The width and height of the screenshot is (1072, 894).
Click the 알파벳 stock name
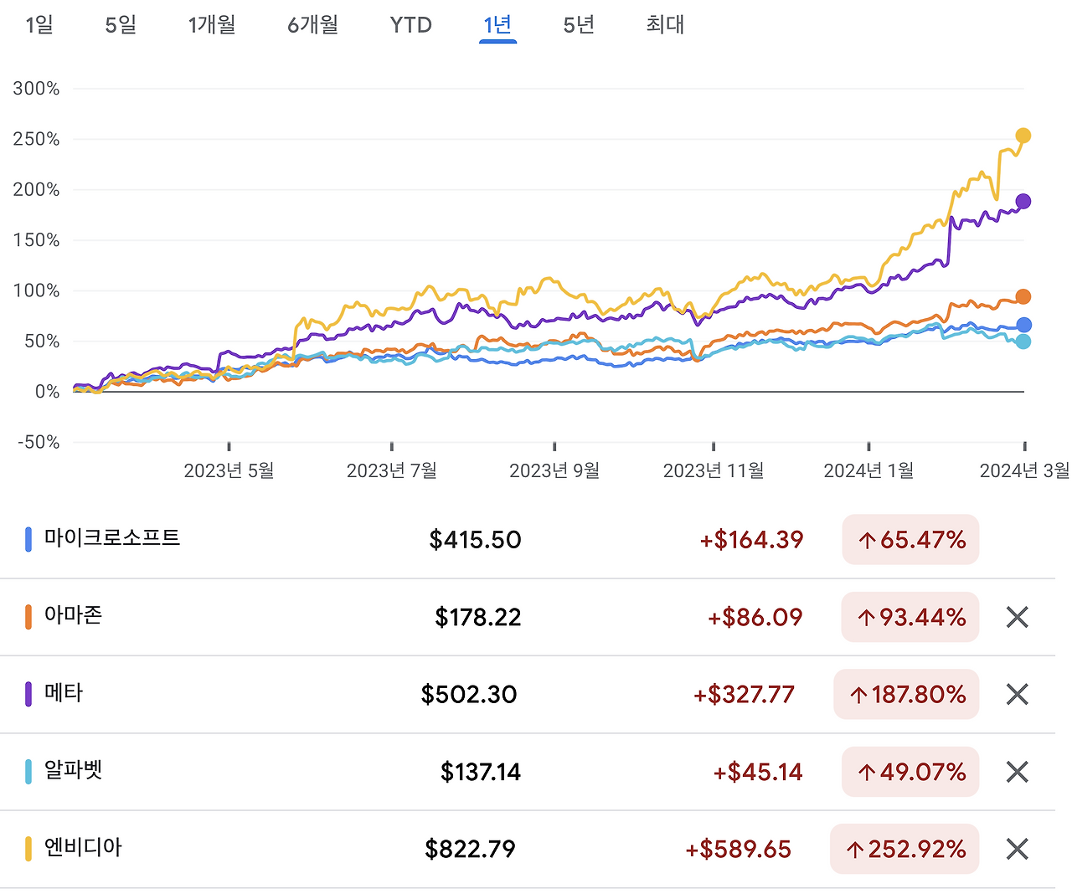(x=74, y=770)
